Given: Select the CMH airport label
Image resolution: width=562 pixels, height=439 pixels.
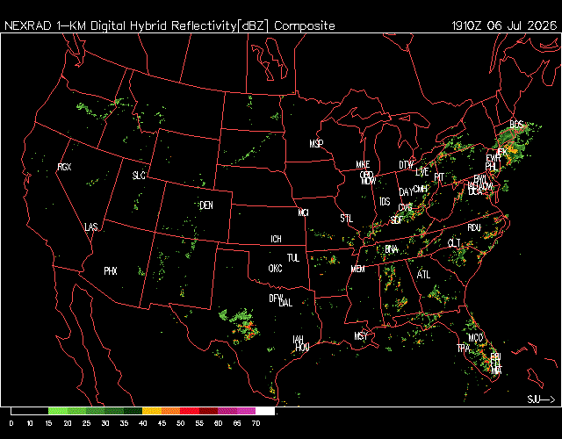Looking at the screenshot, I should coord(420,189).
